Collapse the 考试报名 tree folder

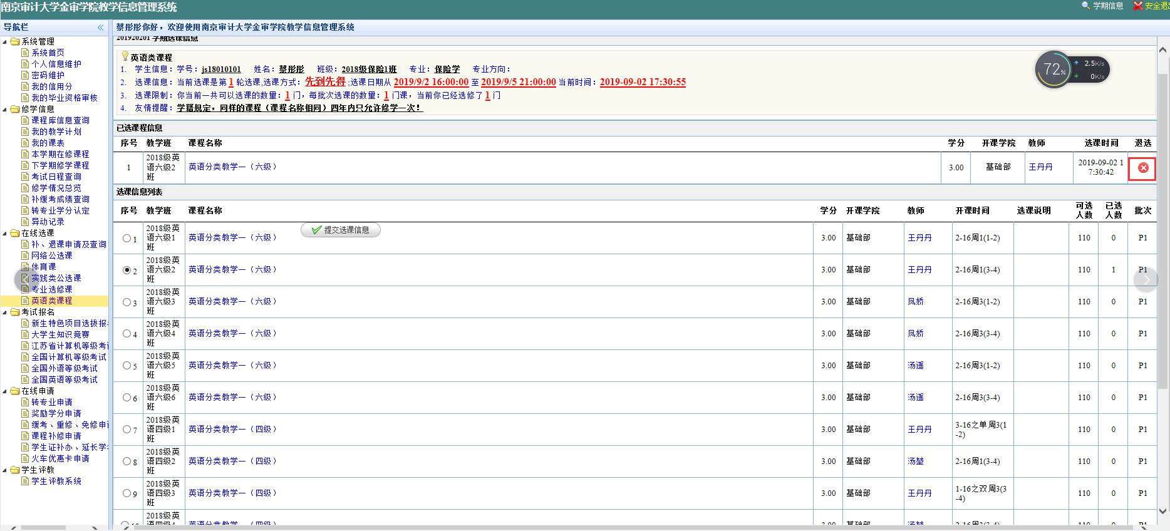click(x=5, y=312)
